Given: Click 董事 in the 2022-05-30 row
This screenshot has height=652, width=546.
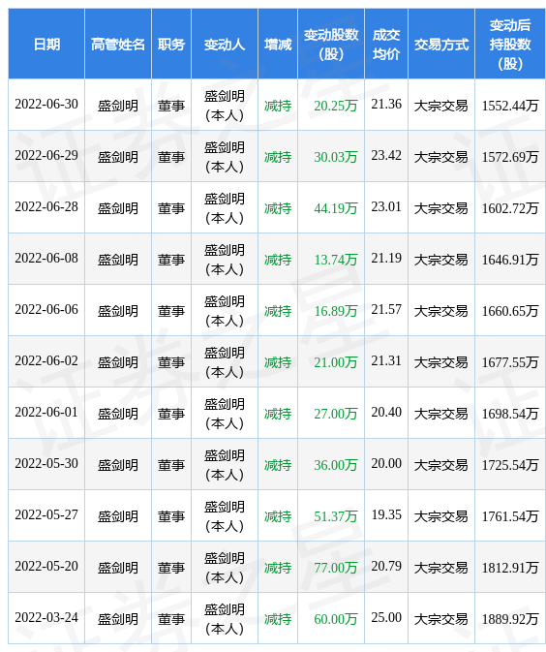Looking at the screenshot, I should tap(171, 465).
